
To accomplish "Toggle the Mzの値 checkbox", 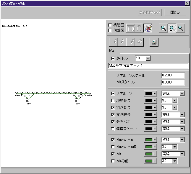I will pyautogui.click(x=113, y=161).
